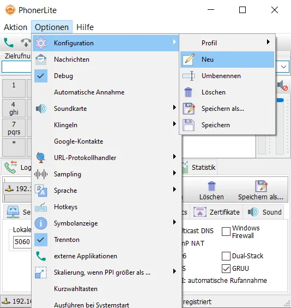Select Automatische Annahme menu entry
This screenshot has height=308, width=291.
pos(106,92)
